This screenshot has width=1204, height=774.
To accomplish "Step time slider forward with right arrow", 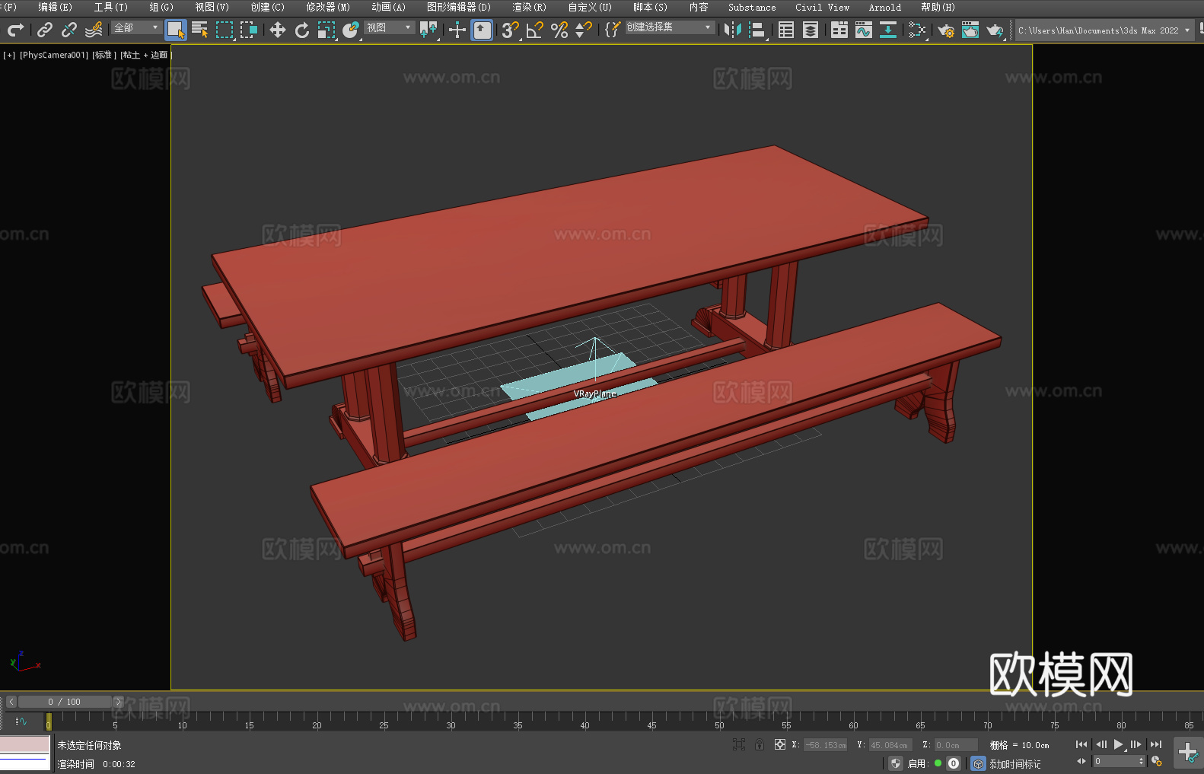I will (x=118, y=702).
